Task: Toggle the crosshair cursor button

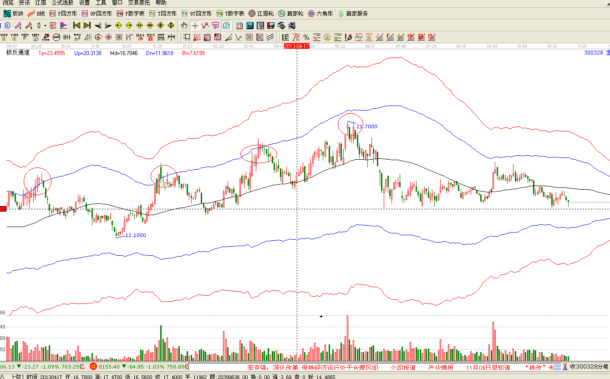Action: (x=195, y=25)
